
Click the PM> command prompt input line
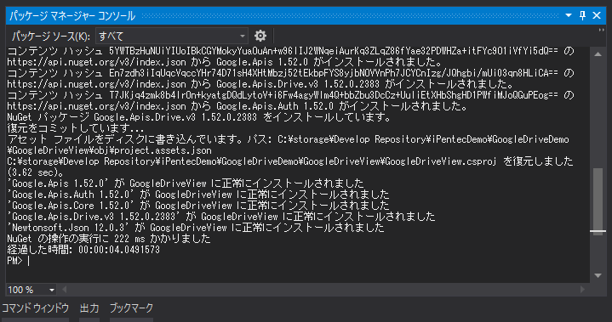click(19, 261)
